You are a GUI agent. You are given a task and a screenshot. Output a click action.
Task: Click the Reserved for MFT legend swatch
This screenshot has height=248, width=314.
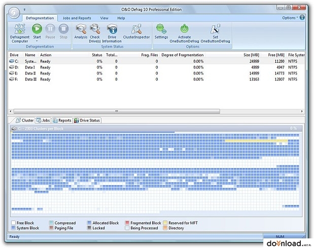click(165, 223)
